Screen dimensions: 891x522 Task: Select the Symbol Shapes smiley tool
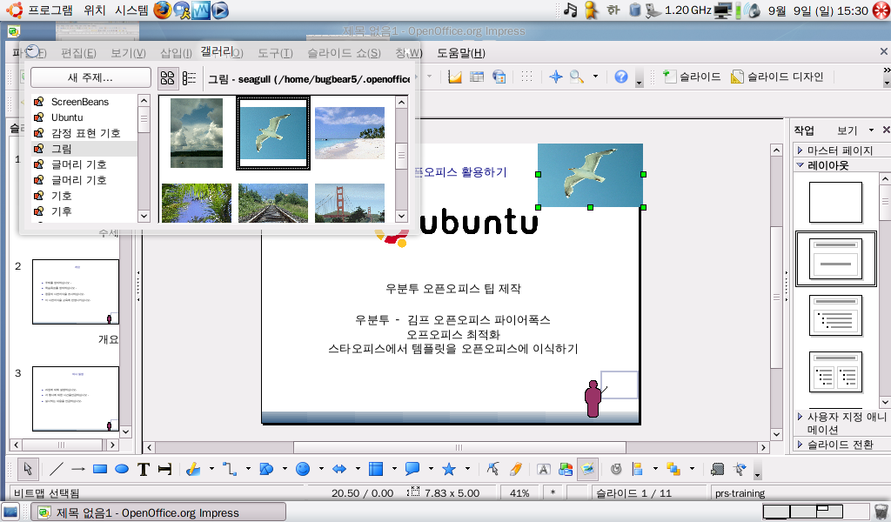[303, 469]
